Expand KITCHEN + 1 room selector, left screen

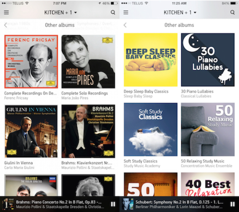click(x=60, y=13)
